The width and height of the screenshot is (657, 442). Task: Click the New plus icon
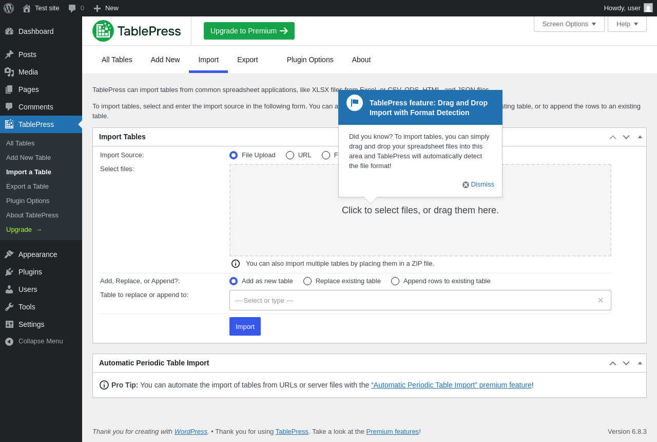pyautogui.click(x=97, y=8)
